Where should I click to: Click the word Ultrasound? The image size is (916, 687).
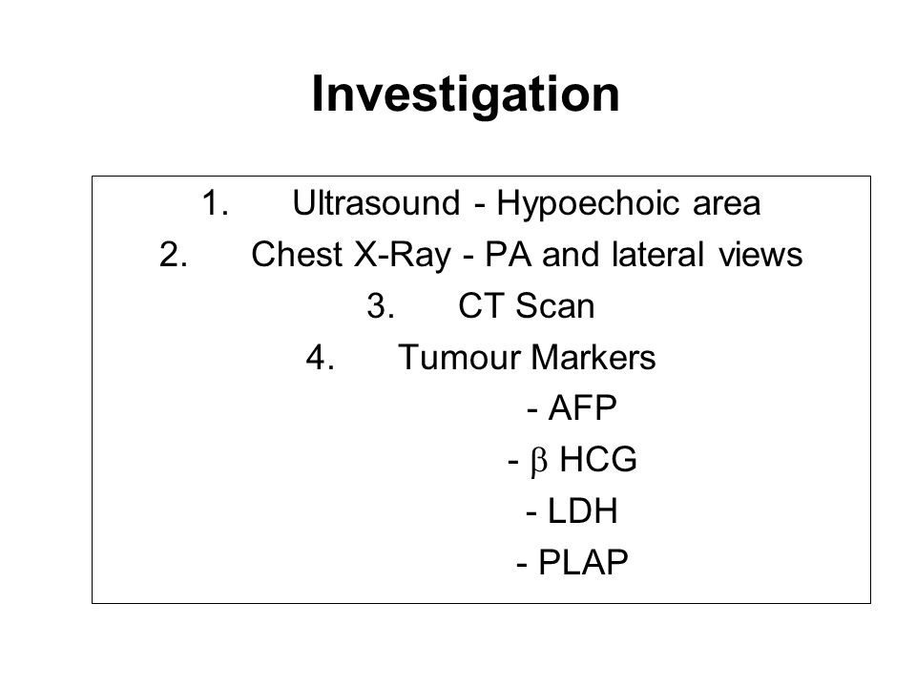[376, 203]
